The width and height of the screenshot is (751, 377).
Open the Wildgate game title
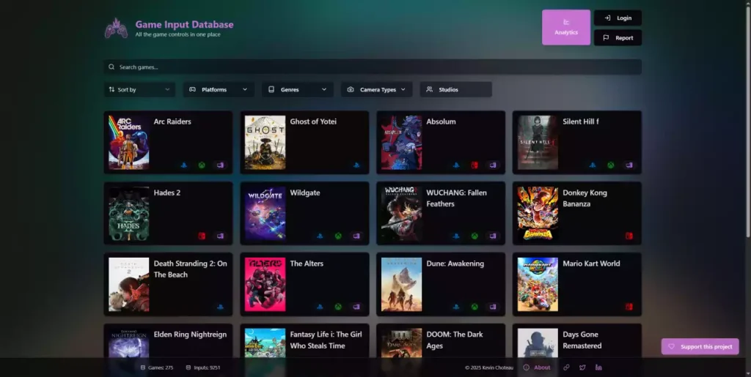point(305,193)
